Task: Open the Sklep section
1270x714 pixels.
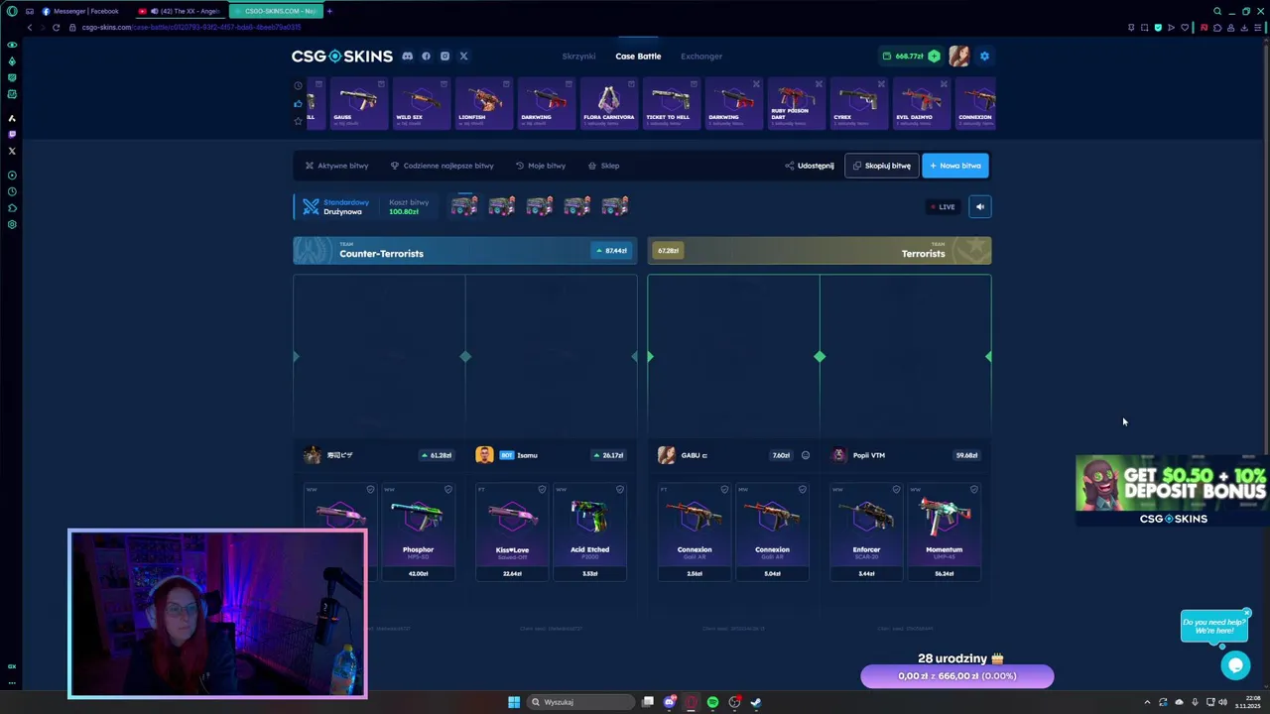Action: click(x=603, y=166)
